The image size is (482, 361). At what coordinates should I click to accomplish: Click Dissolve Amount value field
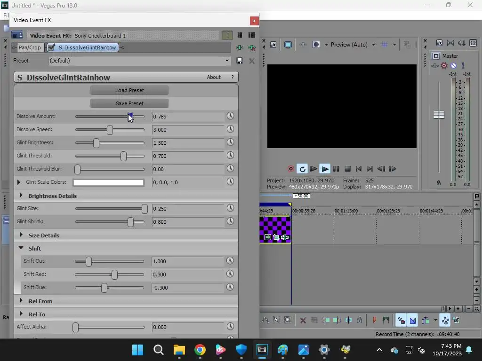pyautogui.click(x=188, y=117)
